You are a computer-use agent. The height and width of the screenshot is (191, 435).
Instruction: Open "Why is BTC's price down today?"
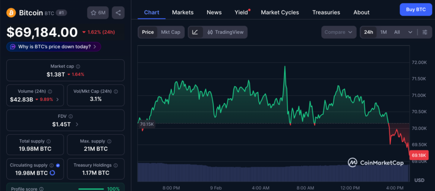[54, 47]
